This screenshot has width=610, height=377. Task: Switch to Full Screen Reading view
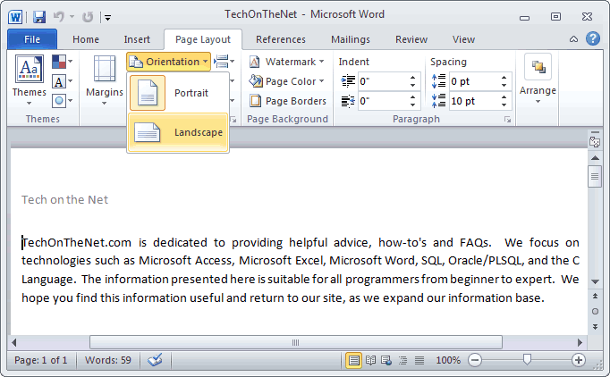click(370, 360)
